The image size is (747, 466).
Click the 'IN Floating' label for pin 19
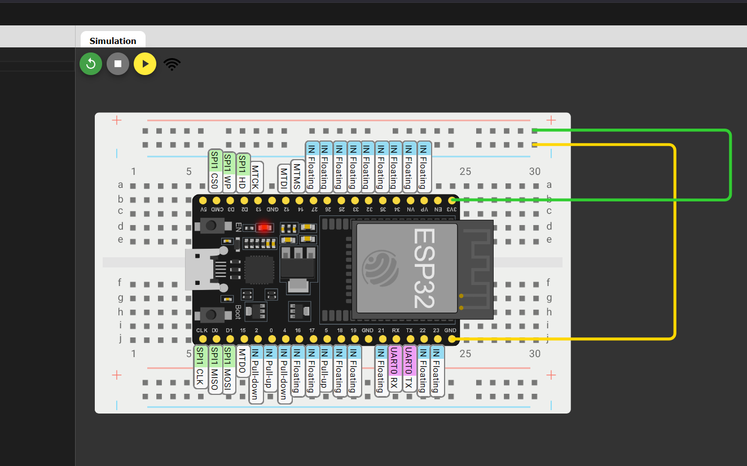[x=353, y=371]
